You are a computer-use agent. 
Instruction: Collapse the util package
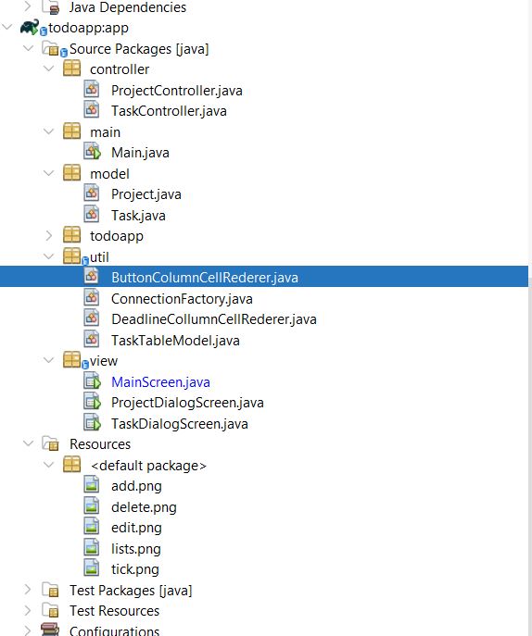click(x=49, y=256)
